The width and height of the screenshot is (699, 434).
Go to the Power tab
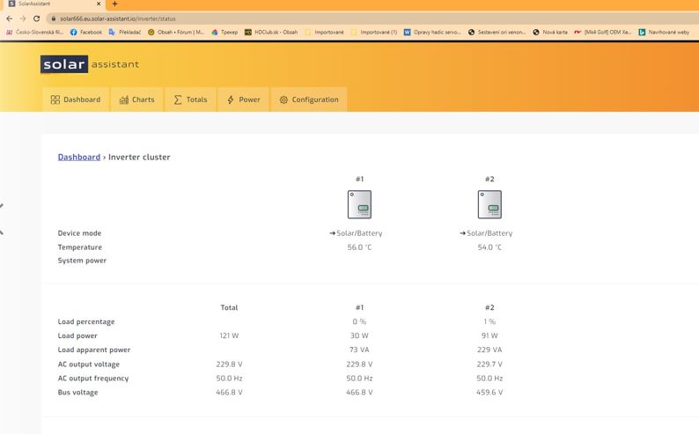click(x=243, y=99)
